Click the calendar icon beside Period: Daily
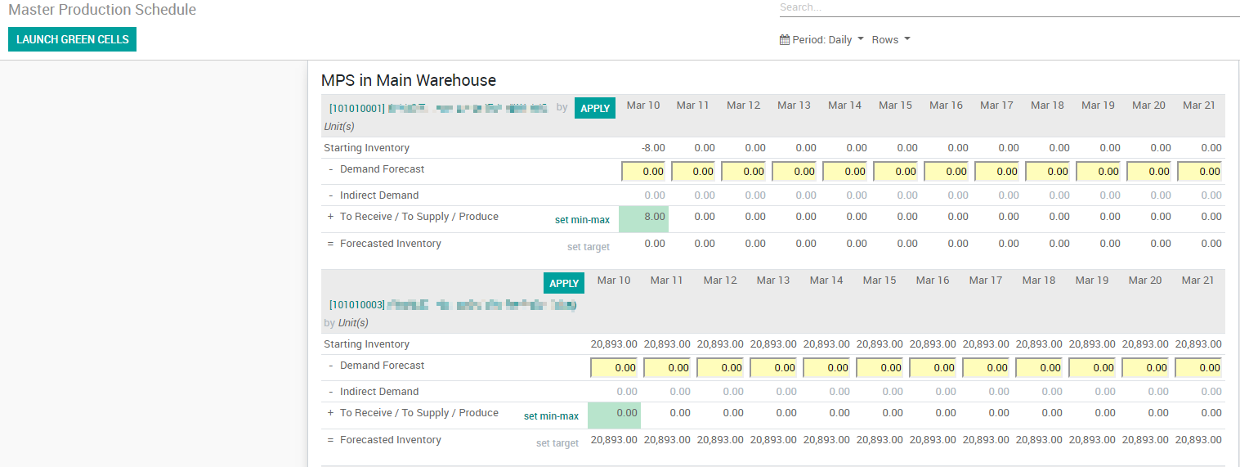This screenshot has height=467, width=1240. tap(785, 39)
